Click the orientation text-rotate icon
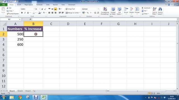 click(60, 9)
